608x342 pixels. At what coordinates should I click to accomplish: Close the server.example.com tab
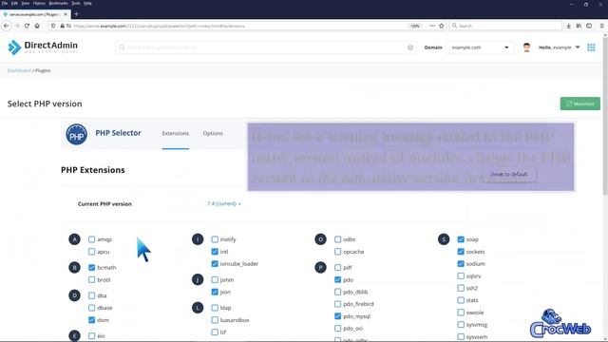coord(66,14)
